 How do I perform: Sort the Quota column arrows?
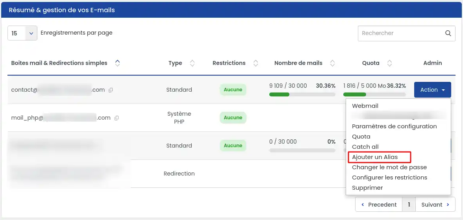[x=389, y=63]
